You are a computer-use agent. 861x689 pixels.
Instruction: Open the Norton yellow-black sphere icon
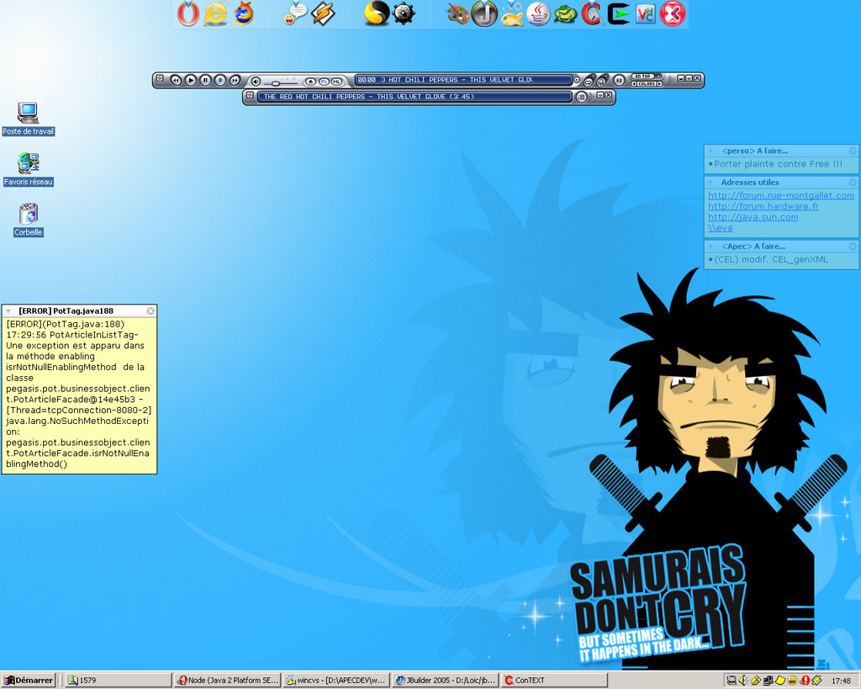point(377,13)
